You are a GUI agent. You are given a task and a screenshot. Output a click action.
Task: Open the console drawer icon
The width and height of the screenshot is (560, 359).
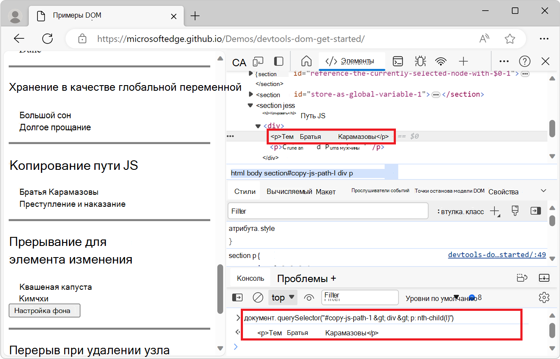[x=398, y=61]
